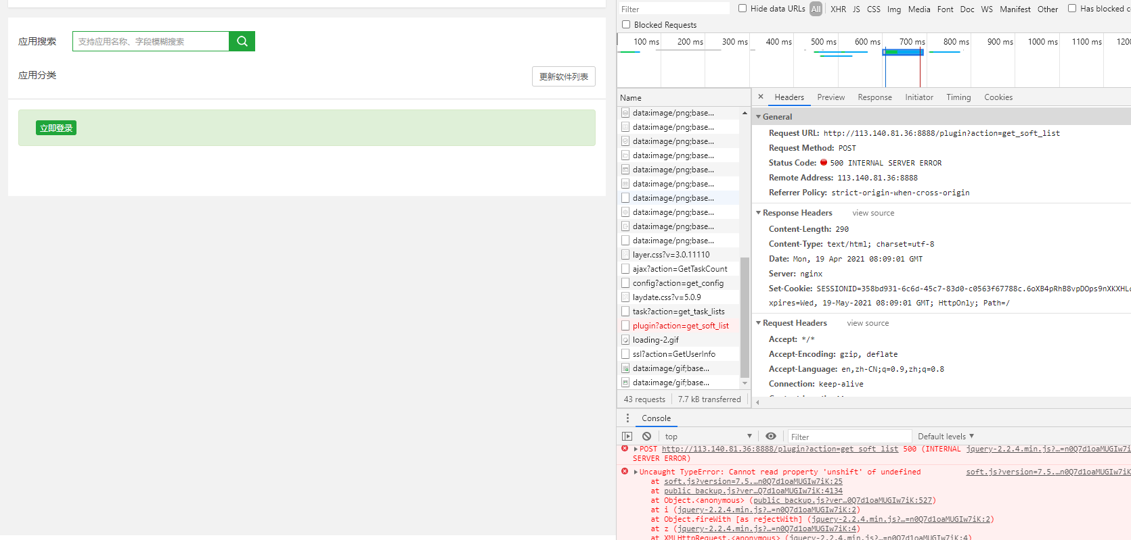This screenshot has height=540, width=1131.
Task: Collapse Response Headers section
Action: click(x=759, y=213)
